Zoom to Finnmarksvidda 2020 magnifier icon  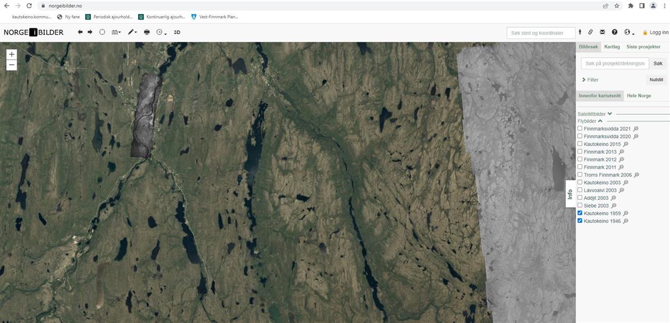(x=636, y=136)
